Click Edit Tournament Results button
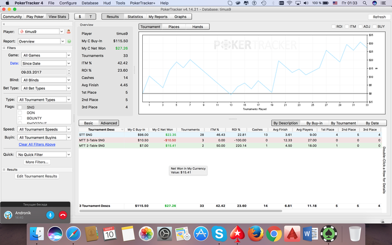 pyautogui.click(x=37, y=176)
